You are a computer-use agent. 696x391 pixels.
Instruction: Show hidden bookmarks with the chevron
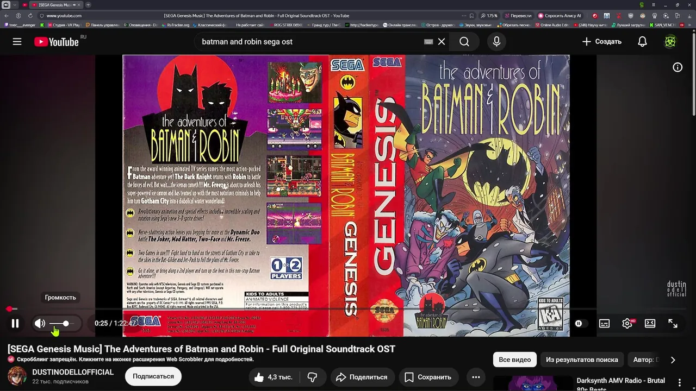691,25
